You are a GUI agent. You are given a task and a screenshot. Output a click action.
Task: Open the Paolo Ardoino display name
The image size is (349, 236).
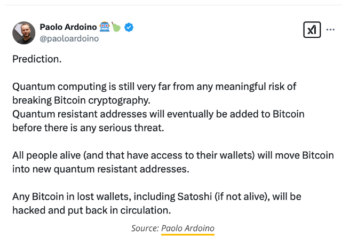[68, 27]
